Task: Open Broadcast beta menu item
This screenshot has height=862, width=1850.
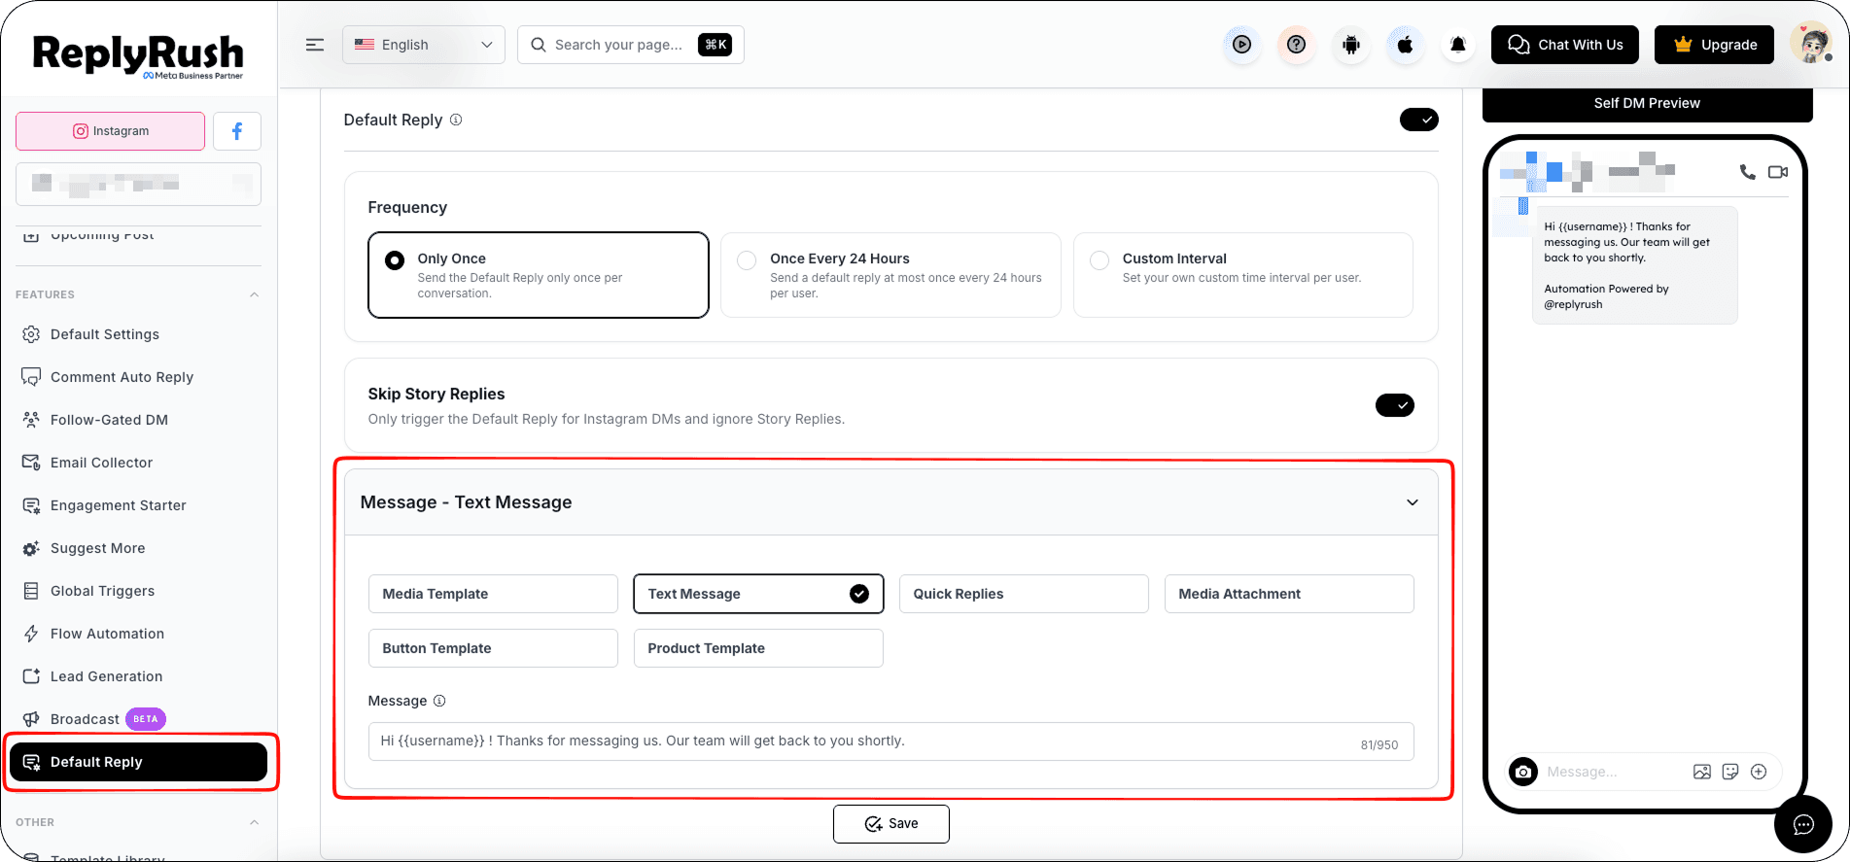Action: (x=94, y=719)
